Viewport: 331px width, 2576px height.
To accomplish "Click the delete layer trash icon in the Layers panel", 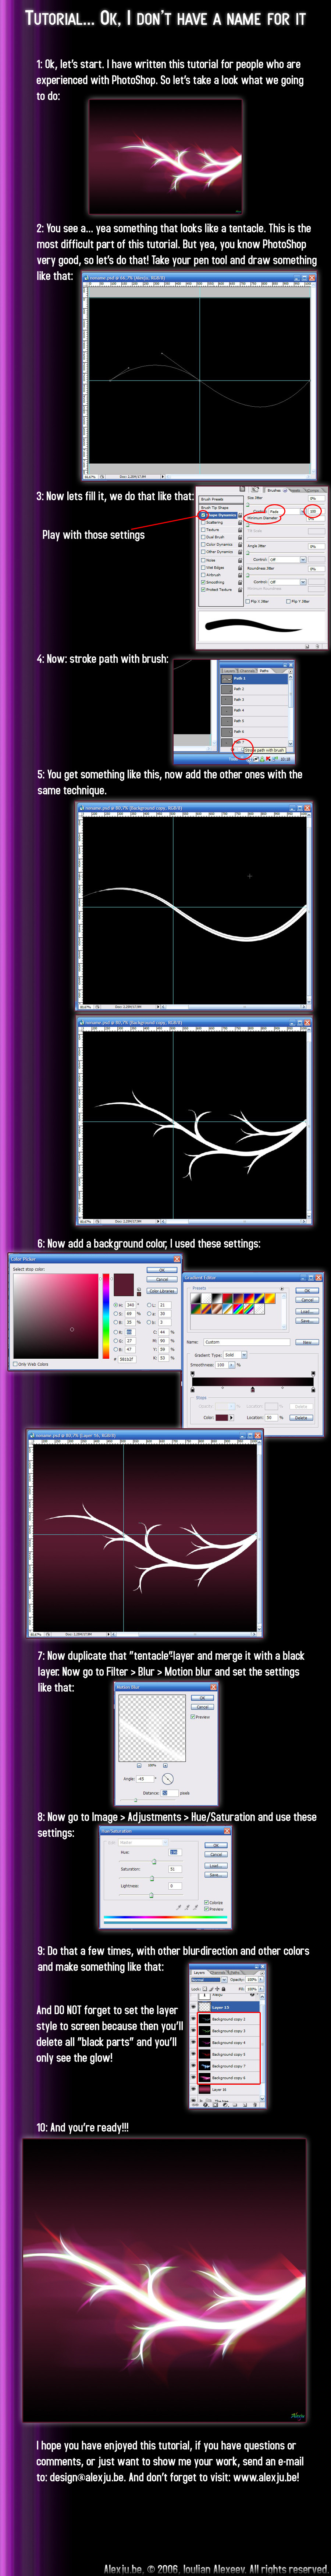I will coord(255,2105).
